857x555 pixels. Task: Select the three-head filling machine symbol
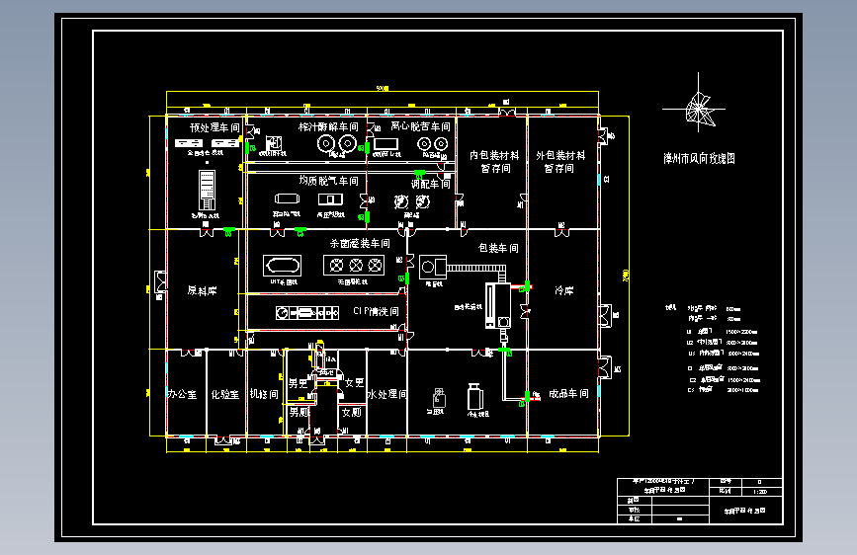[x=354, y=266]
